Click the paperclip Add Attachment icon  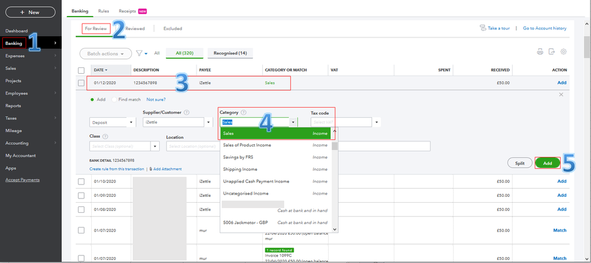(151, 169)
